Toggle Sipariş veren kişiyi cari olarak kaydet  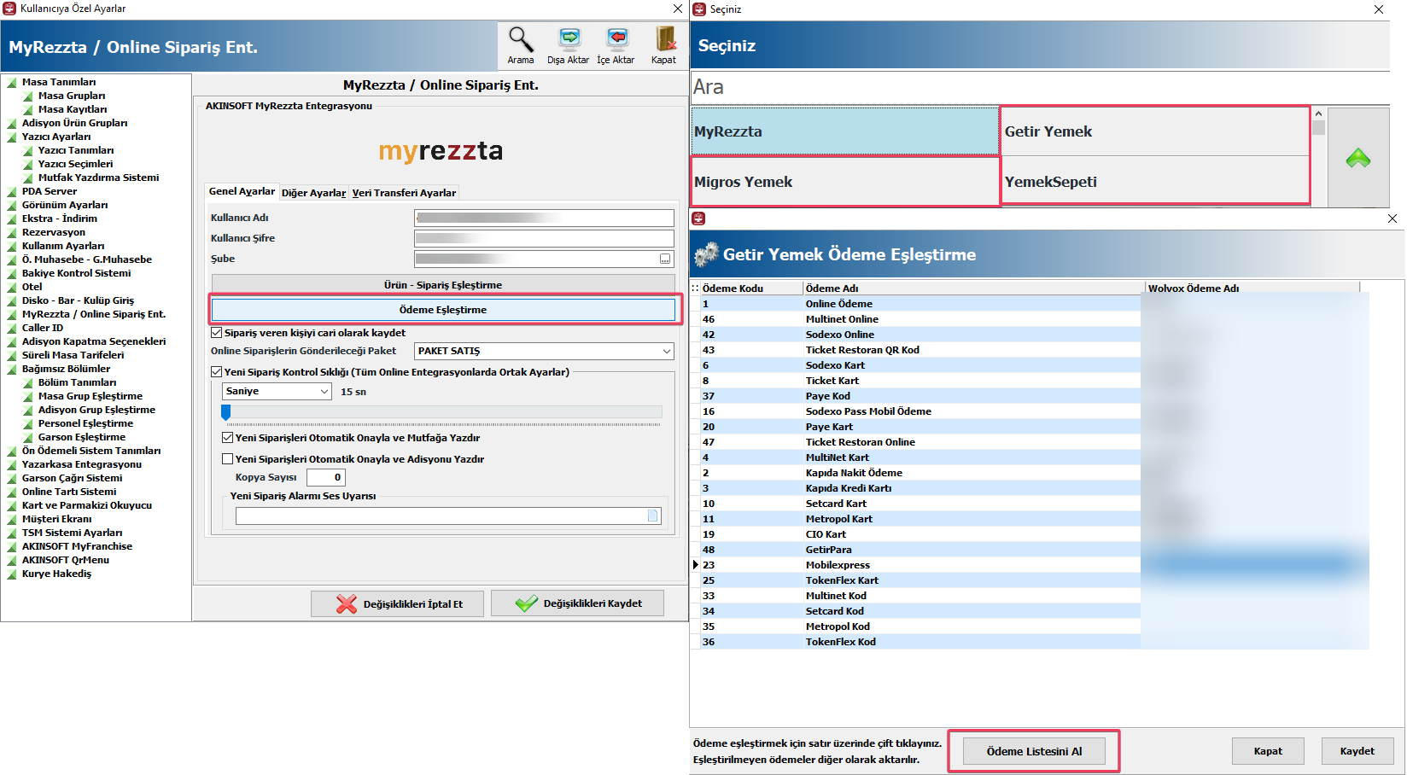click(216, 333)
